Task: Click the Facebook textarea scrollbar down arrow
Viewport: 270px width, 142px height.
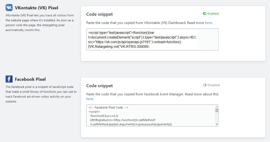Action: 217,124
